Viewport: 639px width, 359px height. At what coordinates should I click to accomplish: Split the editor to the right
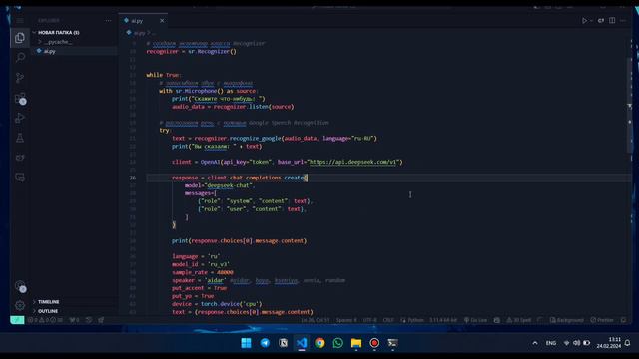tap(612, 20)
